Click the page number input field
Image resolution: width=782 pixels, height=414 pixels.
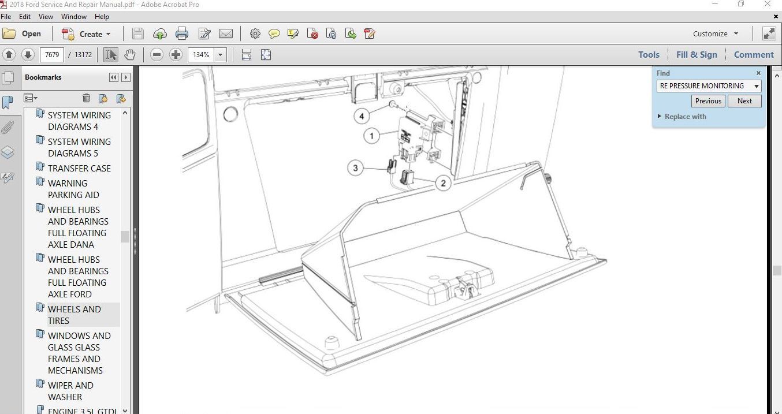52,55
